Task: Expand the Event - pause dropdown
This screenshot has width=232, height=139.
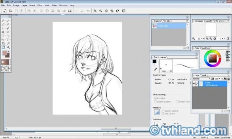Action: pyautogui.click(x=196, y=57)
